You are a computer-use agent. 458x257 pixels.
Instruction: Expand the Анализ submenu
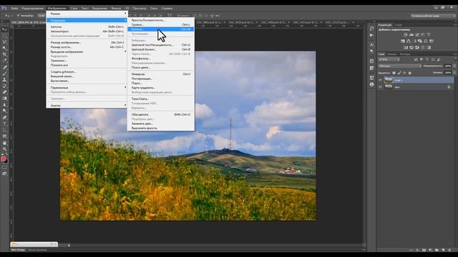click(87, 106)
